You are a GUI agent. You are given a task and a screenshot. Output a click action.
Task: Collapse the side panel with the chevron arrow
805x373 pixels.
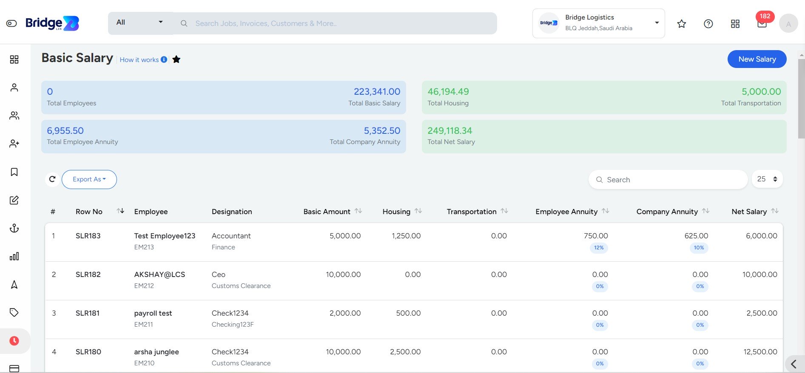point(794,364)
